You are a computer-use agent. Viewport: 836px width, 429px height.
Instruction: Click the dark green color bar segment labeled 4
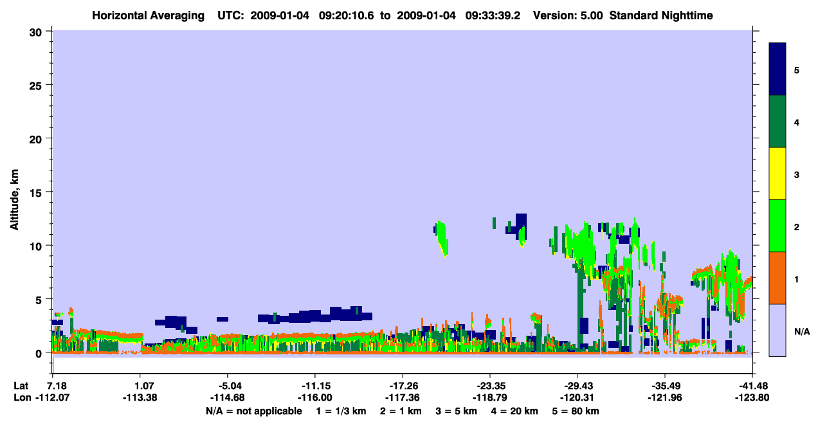(777, 122)
